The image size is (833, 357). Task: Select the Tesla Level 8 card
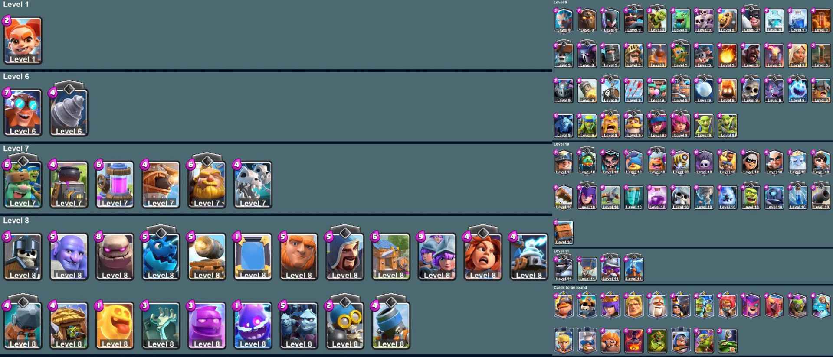click(x=528, y=256)
